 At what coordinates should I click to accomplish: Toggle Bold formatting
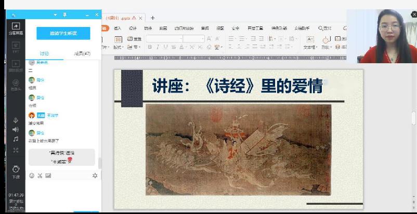click(x=150, y=47)
